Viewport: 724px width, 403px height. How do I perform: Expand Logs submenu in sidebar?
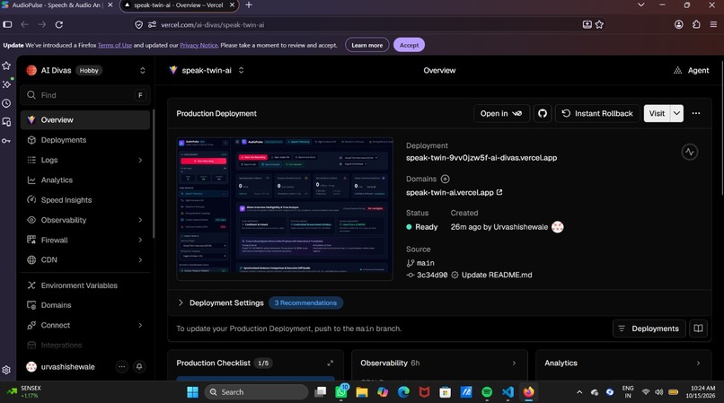click(140, 160)
